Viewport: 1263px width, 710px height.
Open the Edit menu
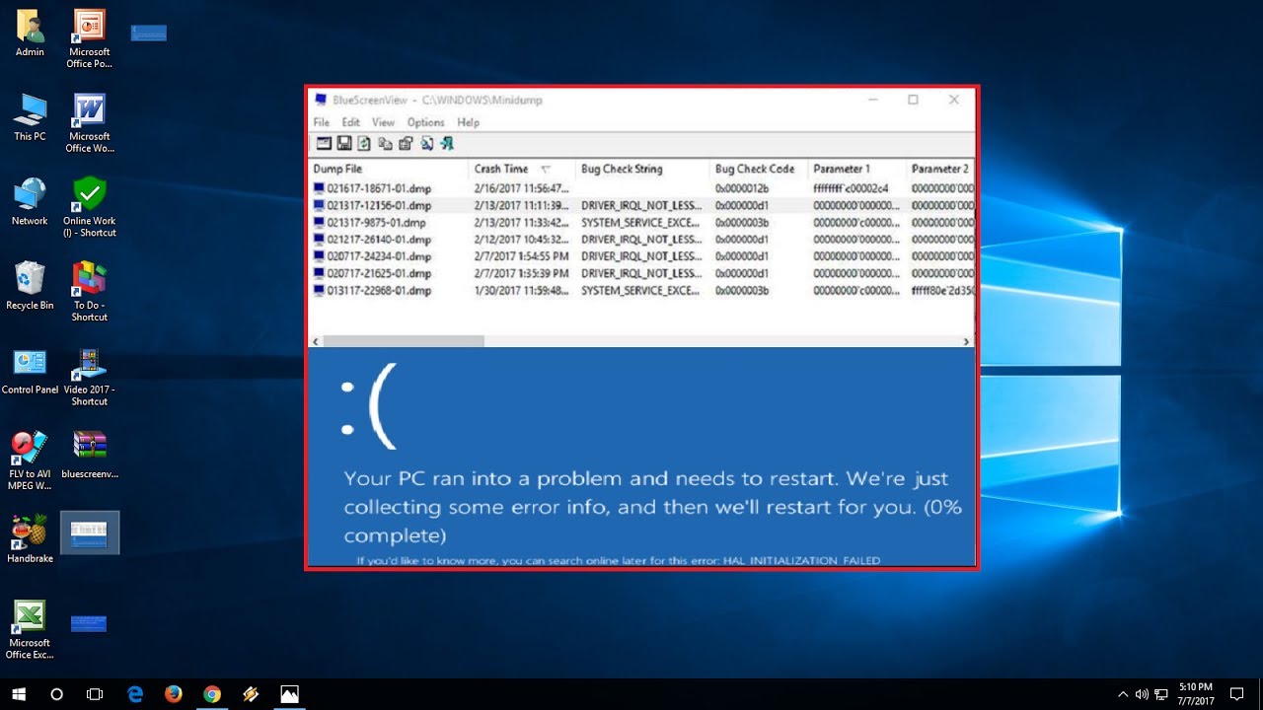point(351,122)
